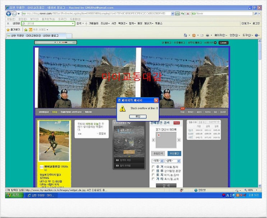Click the Home icon in the command bar
Viewport: 267px width, 218px height.
pos(186,35)
